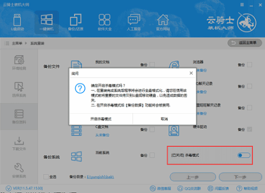Viewport: 265px width, 193px height.
Task: Toggle the 硬件驱动 backup checkbox
Action: pyautogui.click(x=250, y=129)
